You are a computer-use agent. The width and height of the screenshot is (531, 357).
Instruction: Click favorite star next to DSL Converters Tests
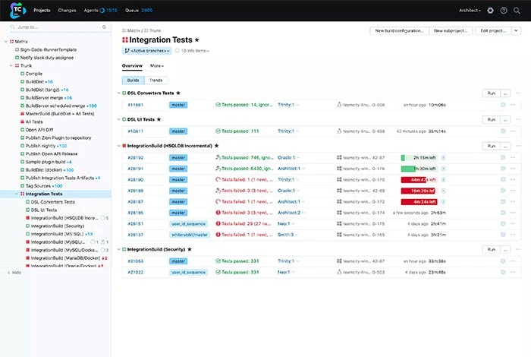[x=178, y=93]
